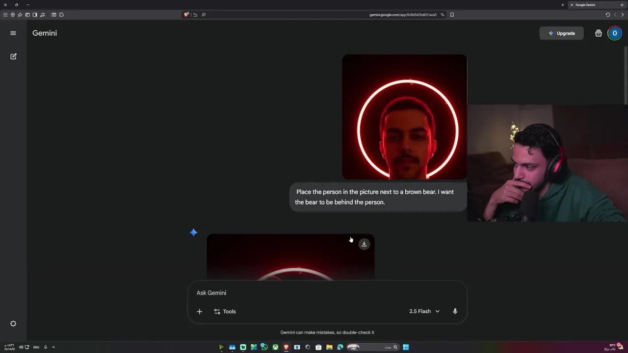Image resolution: width=628 pixels, height=353 pixels.
Task: Click the taskbar microphone indicator
Action: [46, 347]
